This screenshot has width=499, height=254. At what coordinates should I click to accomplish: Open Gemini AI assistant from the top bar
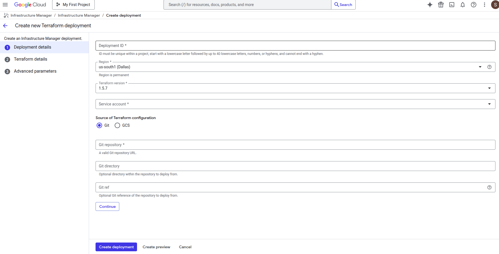click(x=430, y=5)
